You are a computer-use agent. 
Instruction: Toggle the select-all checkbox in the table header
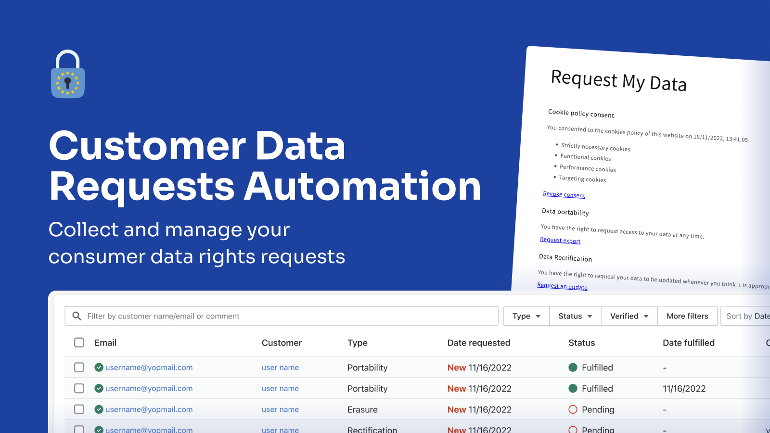[x=79, y=343]
